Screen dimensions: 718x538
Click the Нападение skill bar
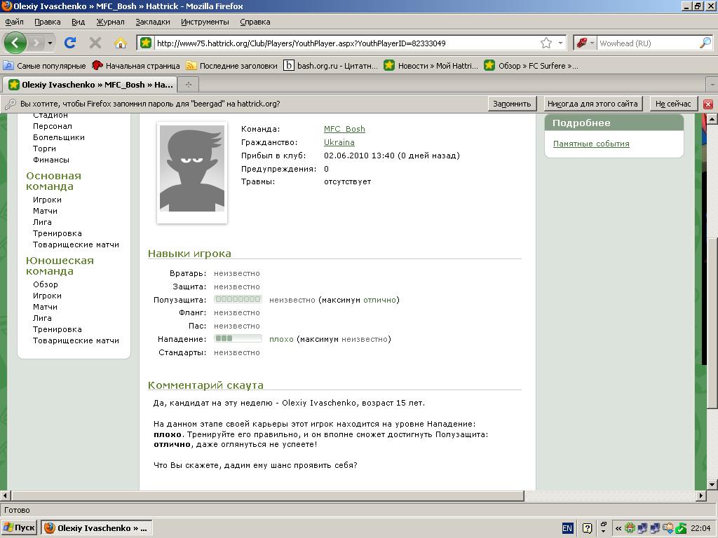[238, 338]
